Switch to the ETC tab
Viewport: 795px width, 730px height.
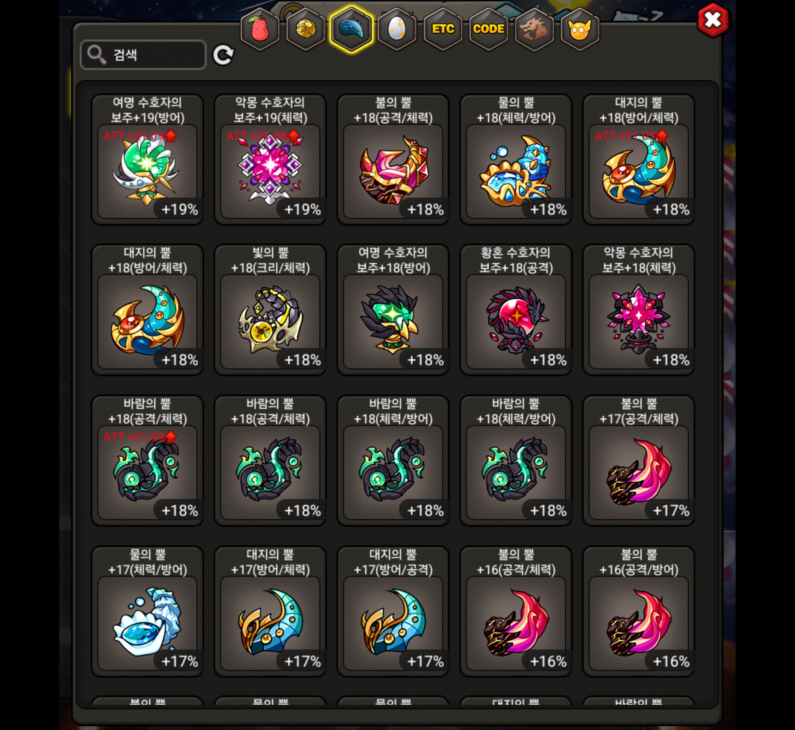pyautogui.click(x=443, y=29)
